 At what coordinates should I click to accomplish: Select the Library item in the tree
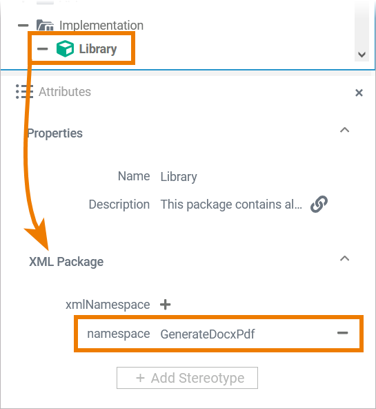point(98,49)
